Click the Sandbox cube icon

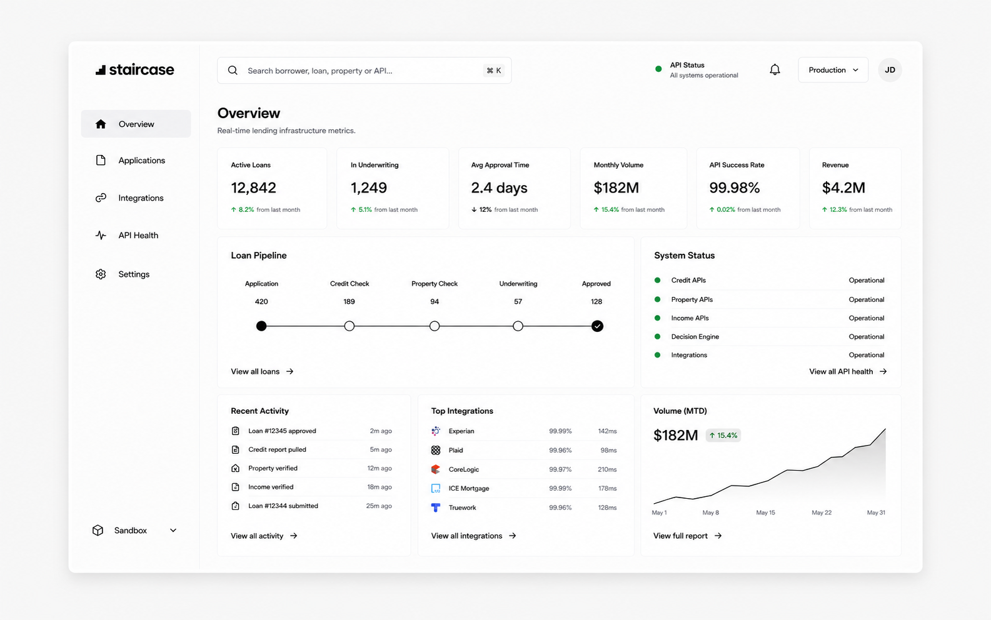pos(98,530)
